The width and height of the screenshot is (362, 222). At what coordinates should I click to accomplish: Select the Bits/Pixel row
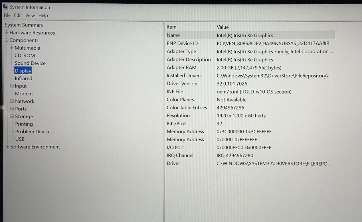[x=250, y=123]
